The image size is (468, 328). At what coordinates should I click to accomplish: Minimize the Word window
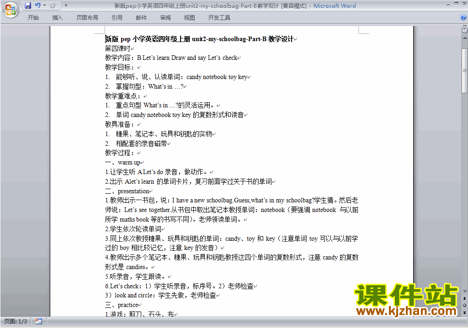(448, 5)
